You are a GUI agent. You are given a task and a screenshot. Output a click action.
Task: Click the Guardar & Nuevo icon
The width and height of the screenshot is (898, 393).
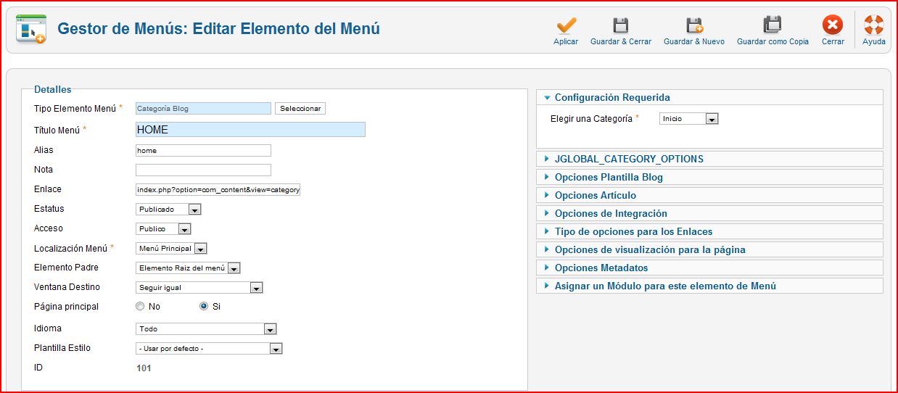pyautogui.click(x=694, y=25)
